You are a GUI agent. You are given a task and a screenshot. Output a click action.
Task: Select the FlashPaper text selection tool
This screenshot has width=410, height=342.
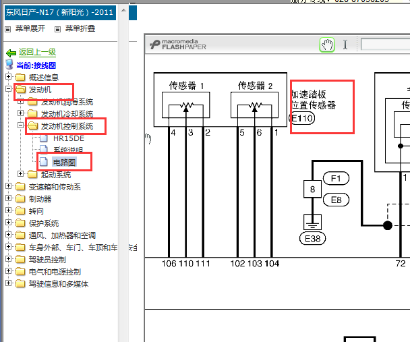pos(345,45)
